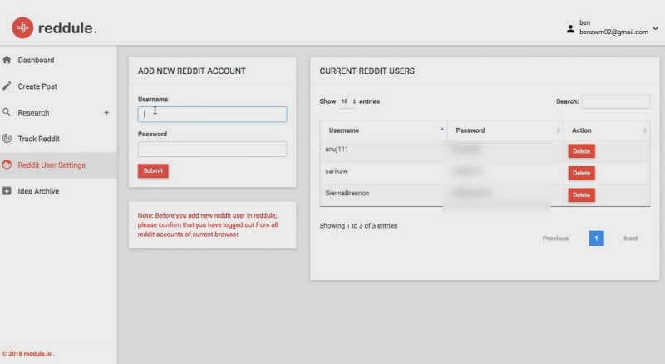Click the Reddit User Settings icon

pyautogui.click(x=7, y=165)
